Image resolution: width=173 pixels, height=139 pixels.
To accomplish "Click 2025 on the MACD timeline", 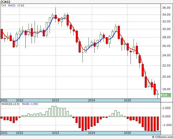I will coord(127,133).
